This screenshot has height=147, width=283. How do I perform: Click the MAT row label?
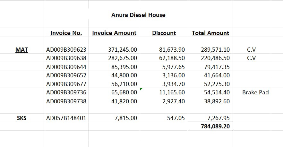(x=22, y=50)
